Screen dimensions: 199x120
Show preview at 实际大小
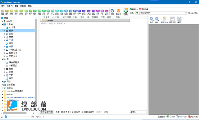coord(164,20)
